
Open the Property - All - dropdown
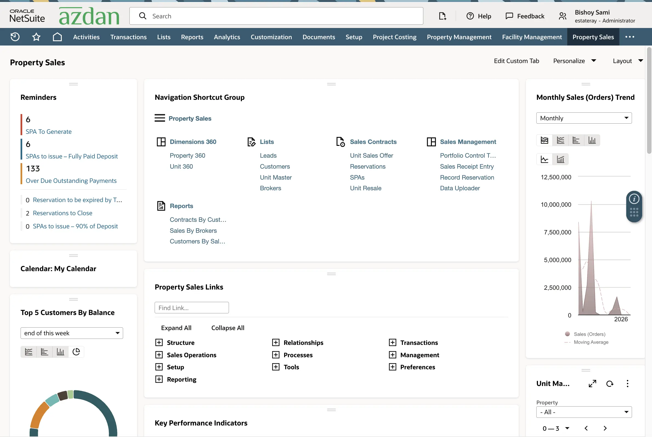click(584, 412)
